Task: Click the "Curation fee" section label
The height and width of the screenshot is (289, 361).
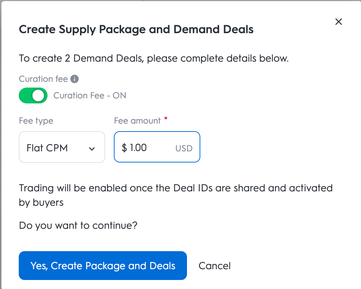Action: (x=43, y=79)
